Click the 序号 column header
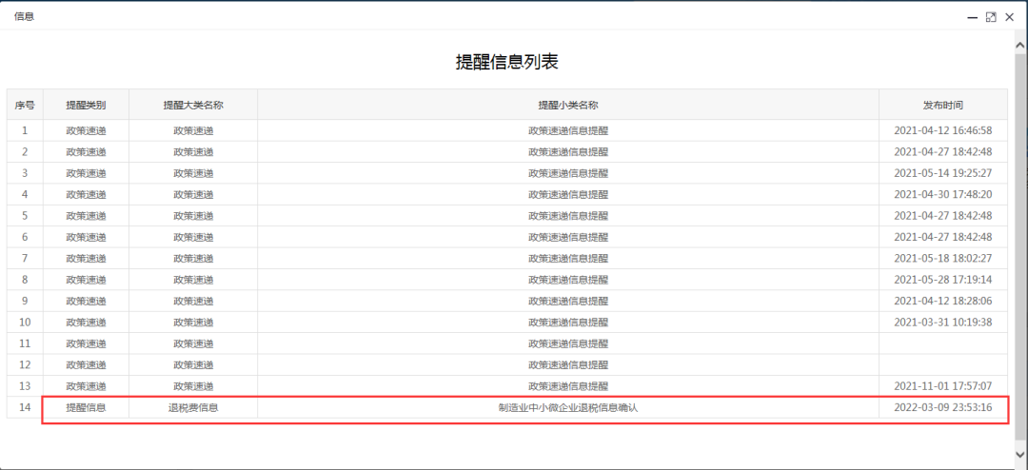This screenshot has height=470, width=1028. [x=25, y=105]
